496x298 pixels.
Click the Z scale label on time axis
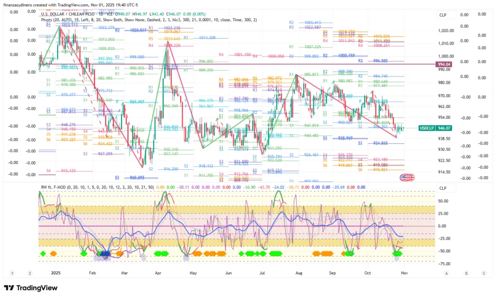tap(30, 273)
